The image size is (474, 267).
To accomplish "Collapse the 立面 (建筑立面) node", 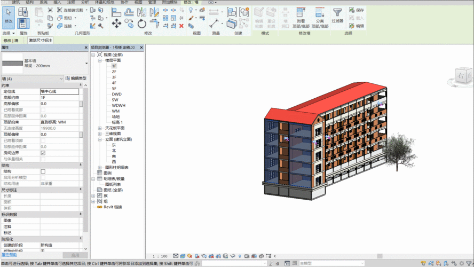I will pyautogui.click(x=99, y=139).
